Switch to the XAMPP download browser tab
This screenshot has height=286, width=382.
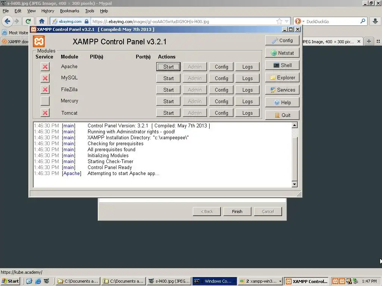15,42
